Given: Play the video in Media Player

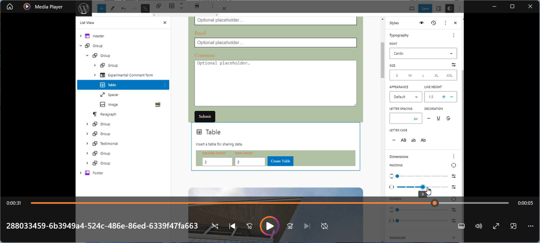Looking at the screenshot, I should pos(270,226).
